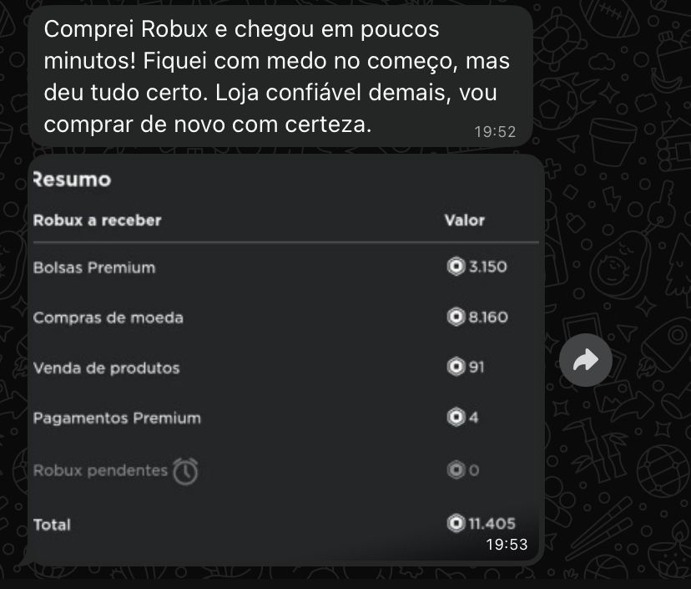Select the Bolsas Premium row
The image size is (691, 589).
coord(93,268)
